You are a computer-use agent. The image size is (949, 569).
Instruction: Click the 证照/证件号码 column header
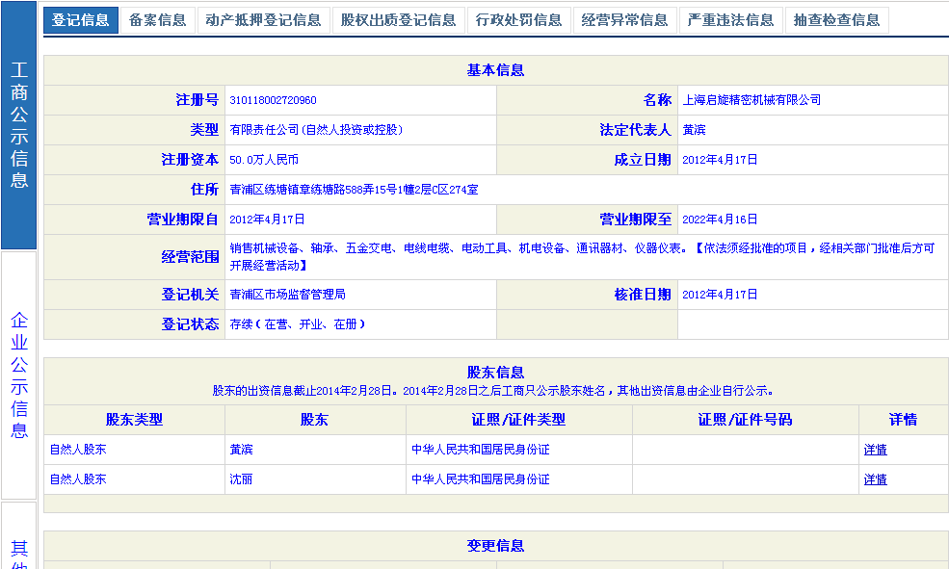point(745,420)
